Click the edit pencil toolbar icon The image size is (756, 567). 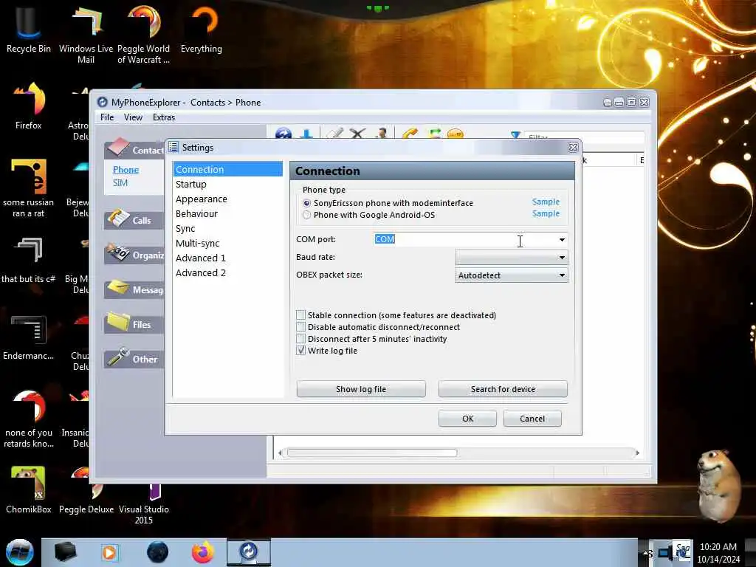point(334,134)
